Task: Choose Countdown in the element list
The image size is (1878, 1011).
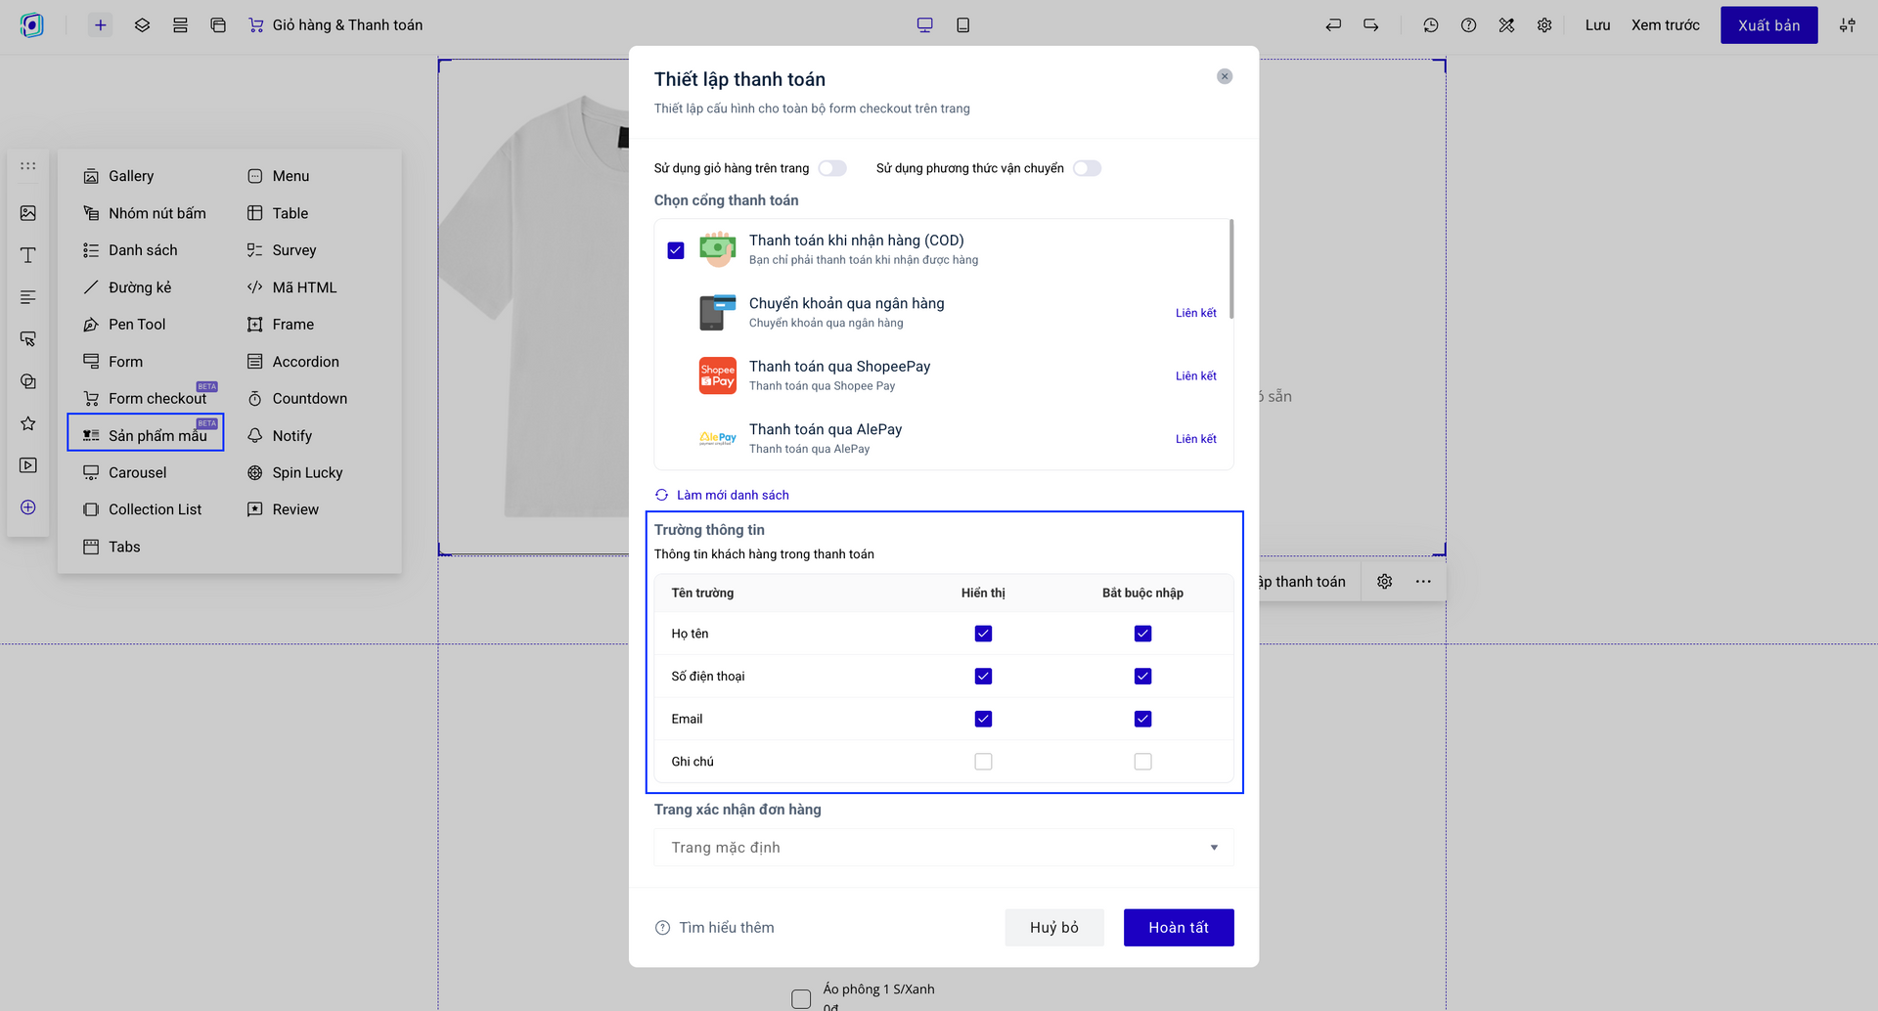Action: point(309,399)
